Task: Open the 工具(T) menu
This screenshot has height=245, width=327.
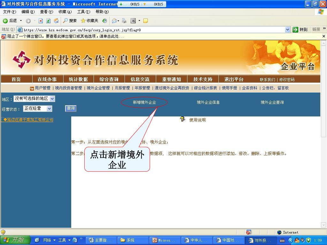Action: coord(84,12)
